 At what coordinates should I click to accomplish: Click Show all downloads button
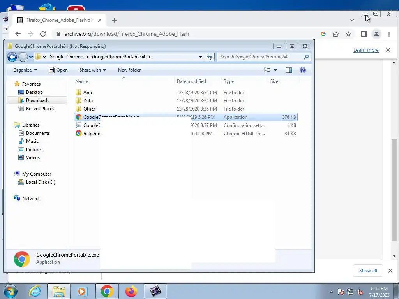(368, 271)
